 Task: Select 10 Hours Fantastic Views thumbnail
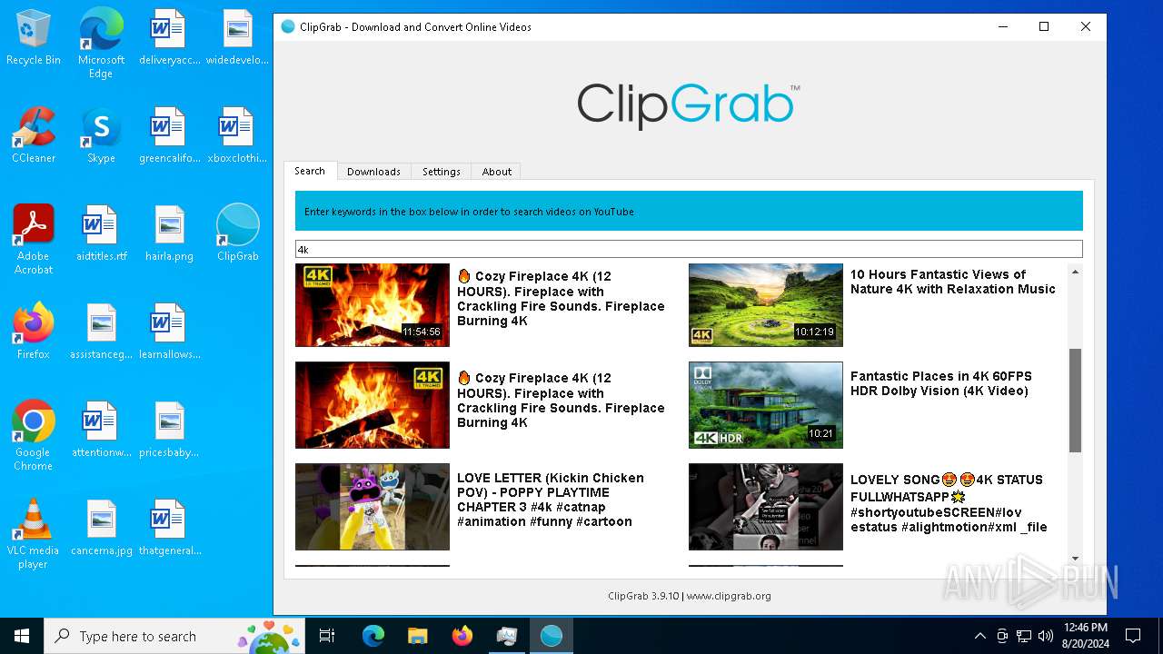pos(766,305)
